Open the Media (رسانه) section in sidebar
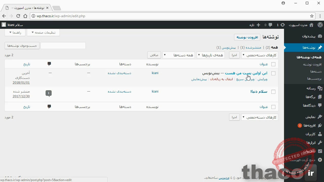The image size is (324, 182). click(311, 88)
